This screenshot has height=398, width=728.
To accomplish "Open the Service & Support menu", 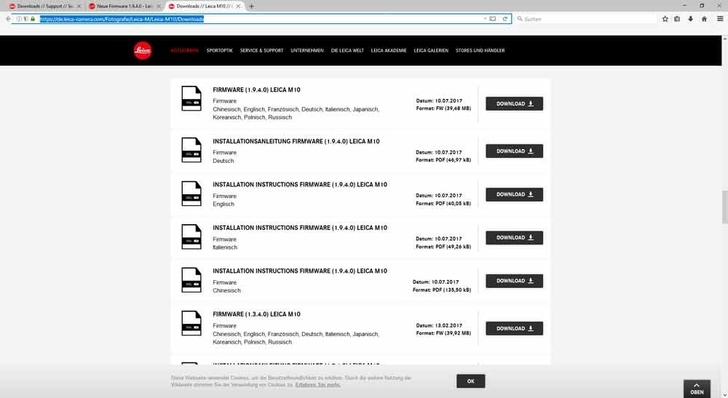I will [x=261, y=51].
